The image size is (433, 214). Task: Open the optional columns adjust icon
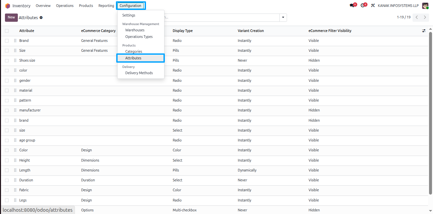(424, 31)
